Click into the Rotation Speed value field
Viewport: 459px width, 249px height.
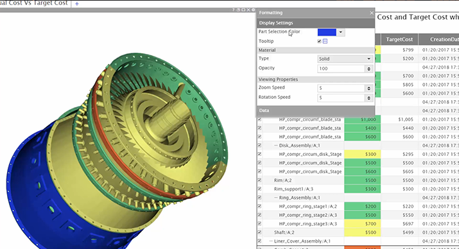[x=342, y=98]
